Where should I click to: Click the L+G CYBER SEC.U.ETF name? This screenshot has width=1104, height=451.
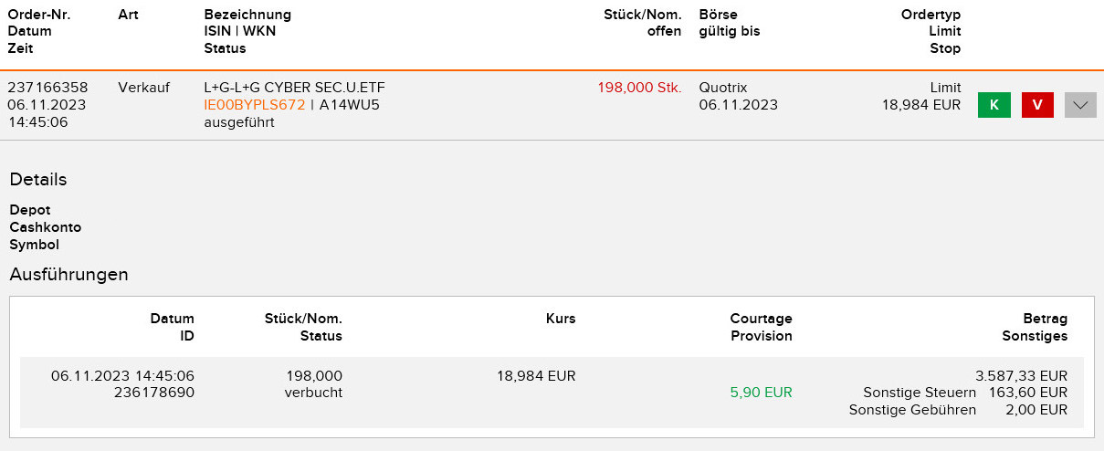click(x=294, y=88)
